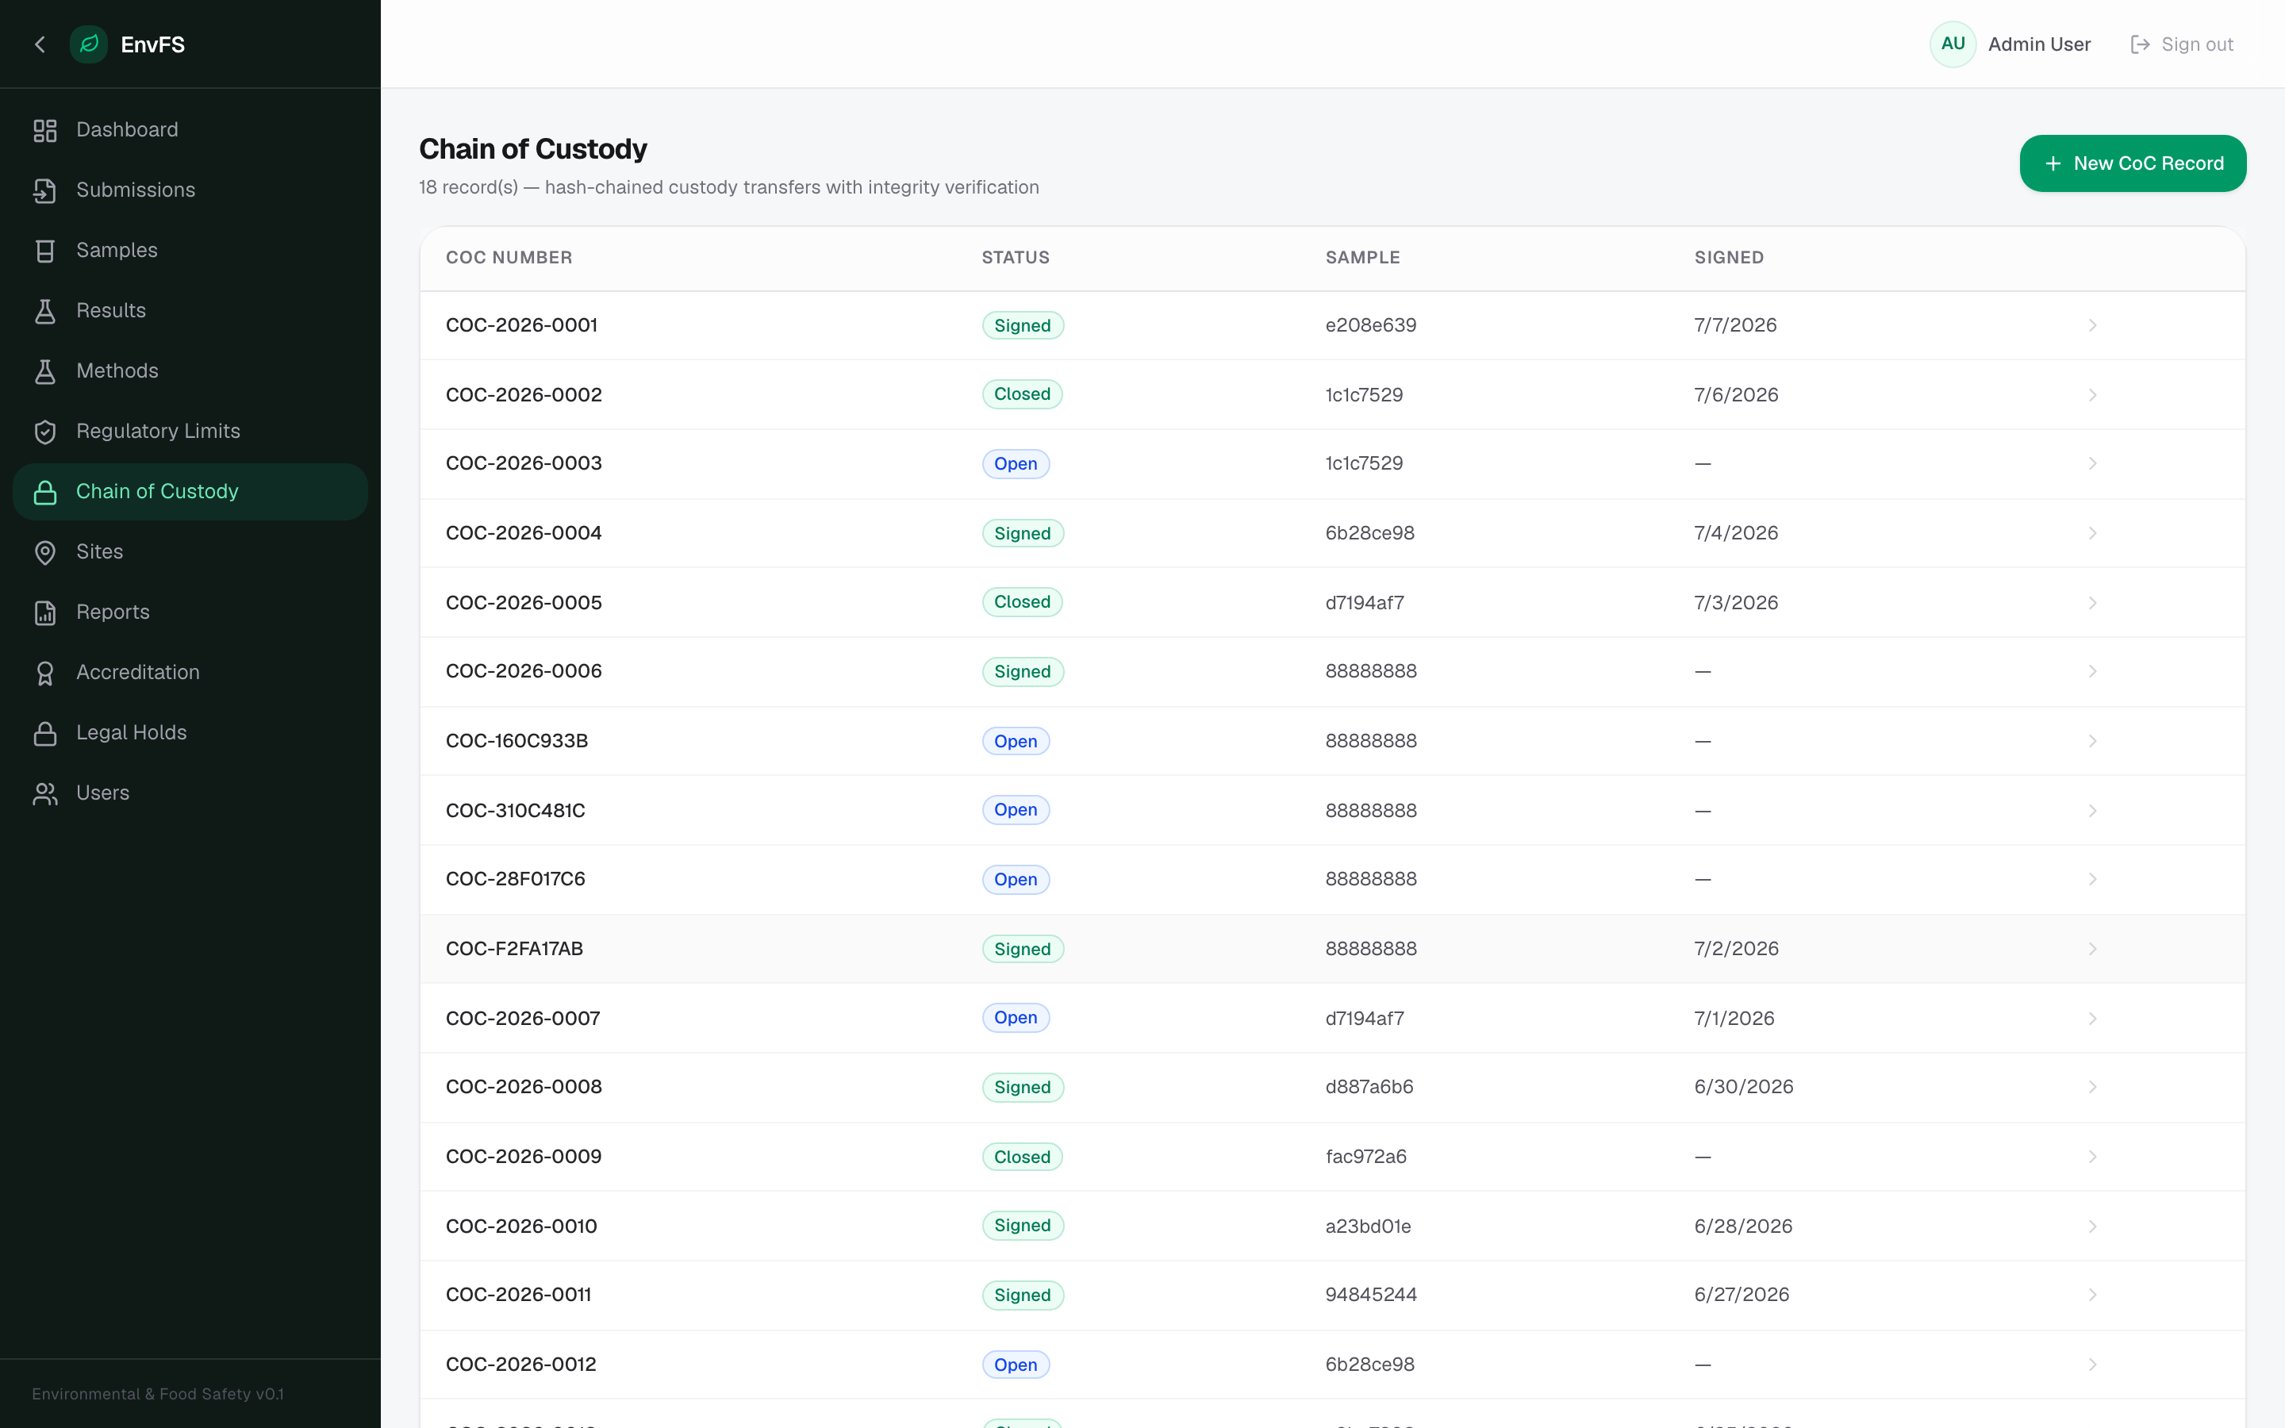
Task: Click the back arrow beside EnvFS
Action: click(x=40, y=44)
